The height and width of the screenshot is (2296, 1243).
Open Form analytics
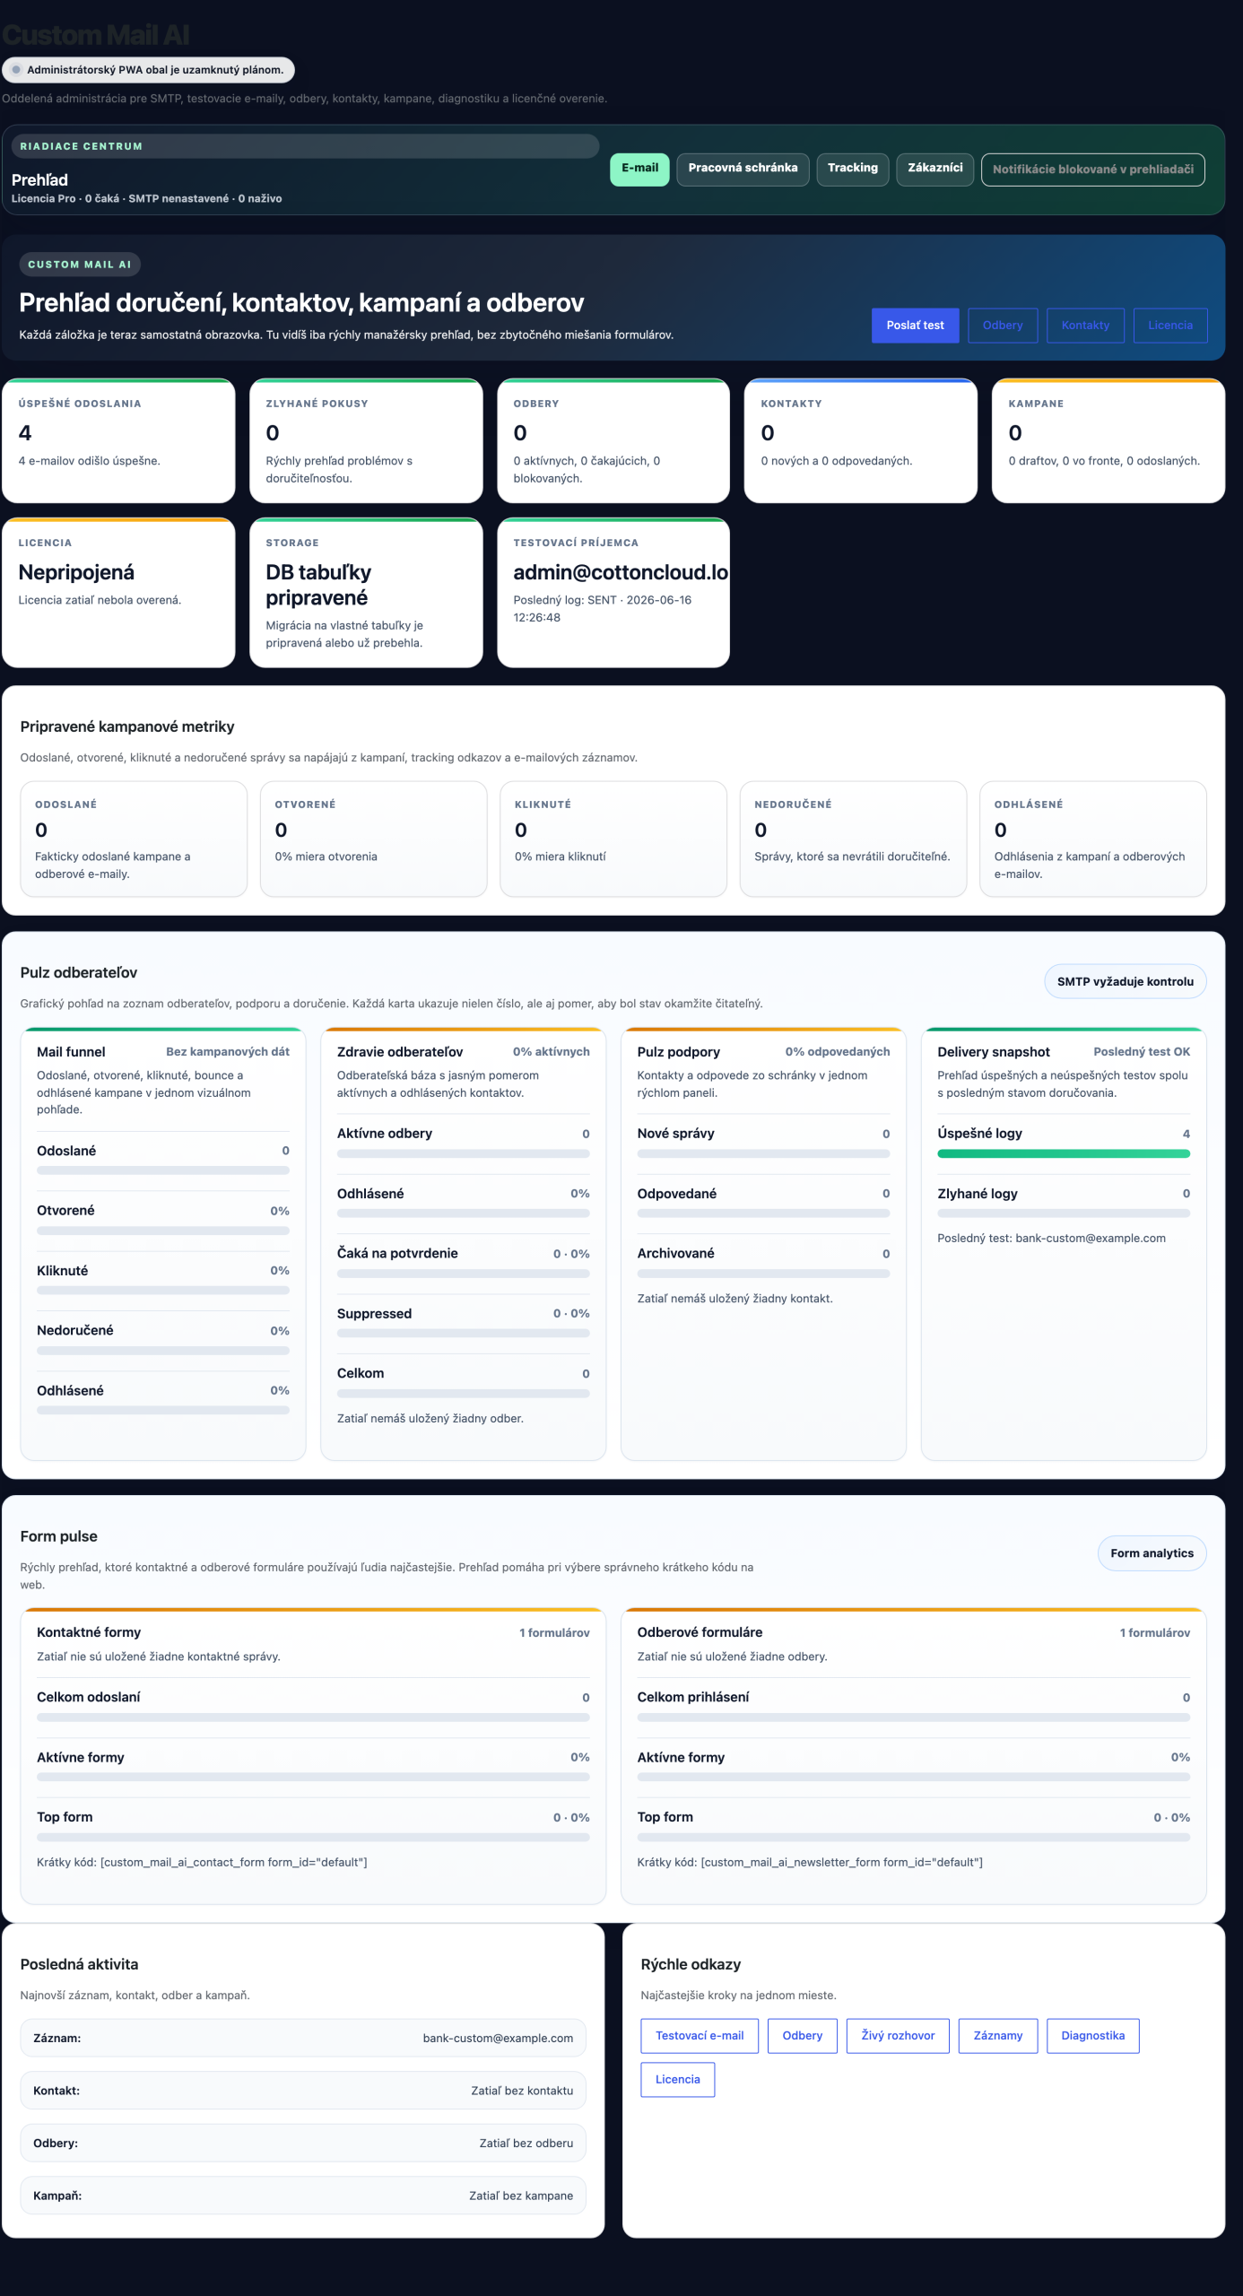click(1152, 1553)
